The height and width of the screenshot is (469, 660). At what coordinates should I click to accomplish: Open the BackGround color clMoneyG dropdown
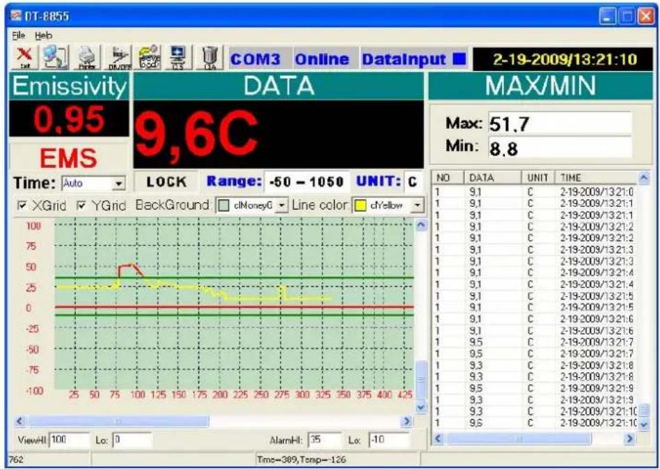pyautogui.click(x=281, y=206)
